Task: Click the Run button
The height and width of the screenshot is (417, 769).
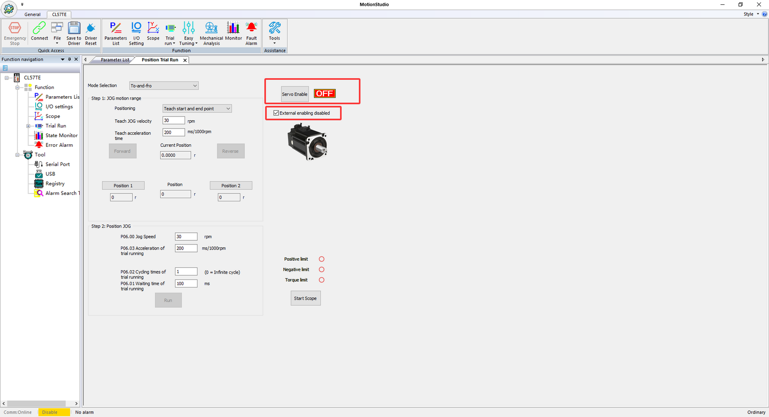Action: 168,300
